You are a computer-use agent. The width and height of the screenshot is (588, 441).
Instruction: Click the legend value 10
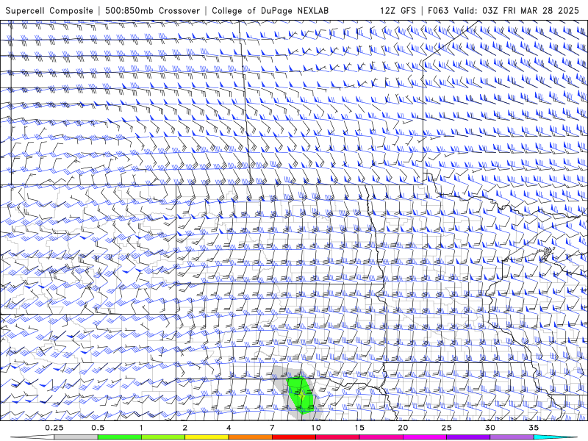316,428
